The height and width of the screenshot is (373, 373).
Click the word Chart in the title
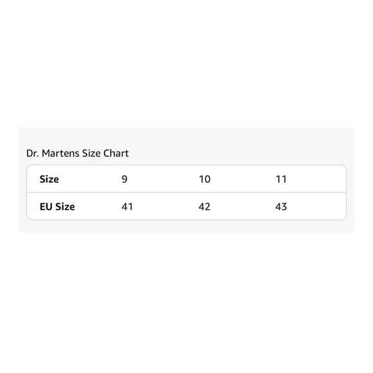pos(116,153)
